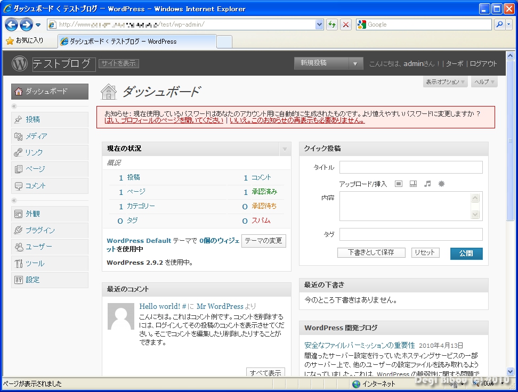Image resolution: width=518 pixels, height=392 pixels.
Task: Collapse the 現在の状況 widget with its arrow
Action: tap(285, 149)
